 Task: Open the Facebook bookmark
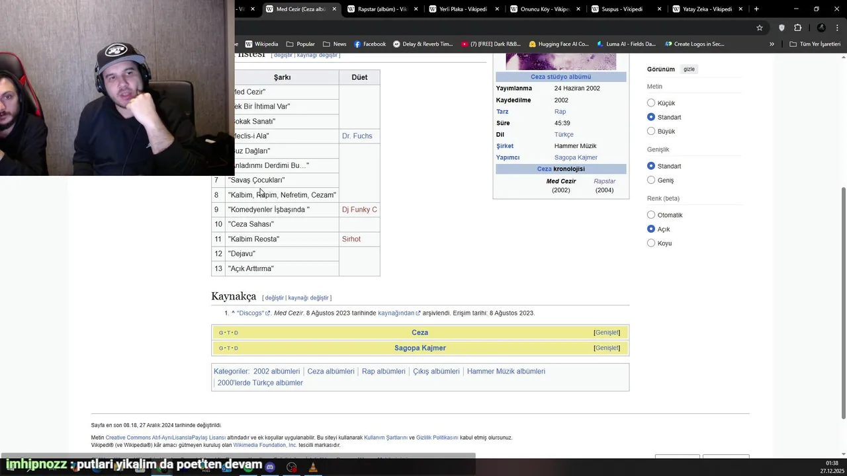(370, 44)
